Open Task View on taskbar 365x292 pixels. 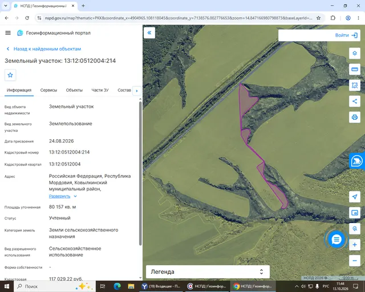click(x=103, y=286)
